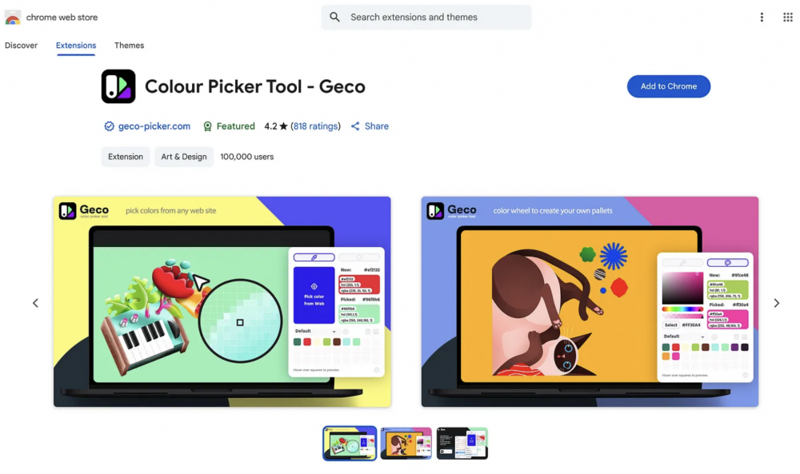
Task: Click the Art & Design category chip
Action: [x=184, y=157]
